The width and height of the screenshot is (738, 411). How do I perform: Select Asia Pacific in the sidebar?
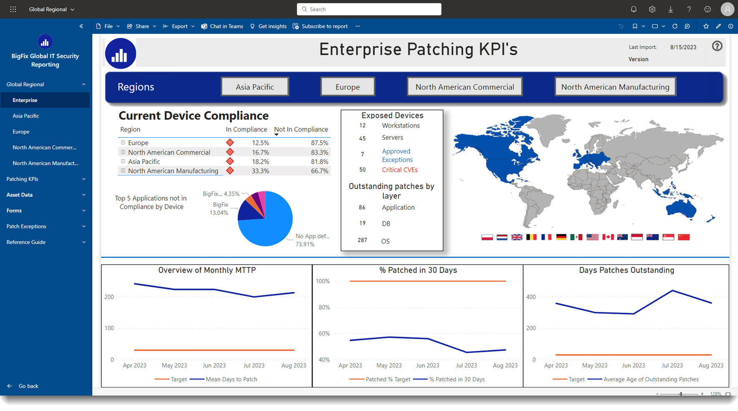click(26, 116)
